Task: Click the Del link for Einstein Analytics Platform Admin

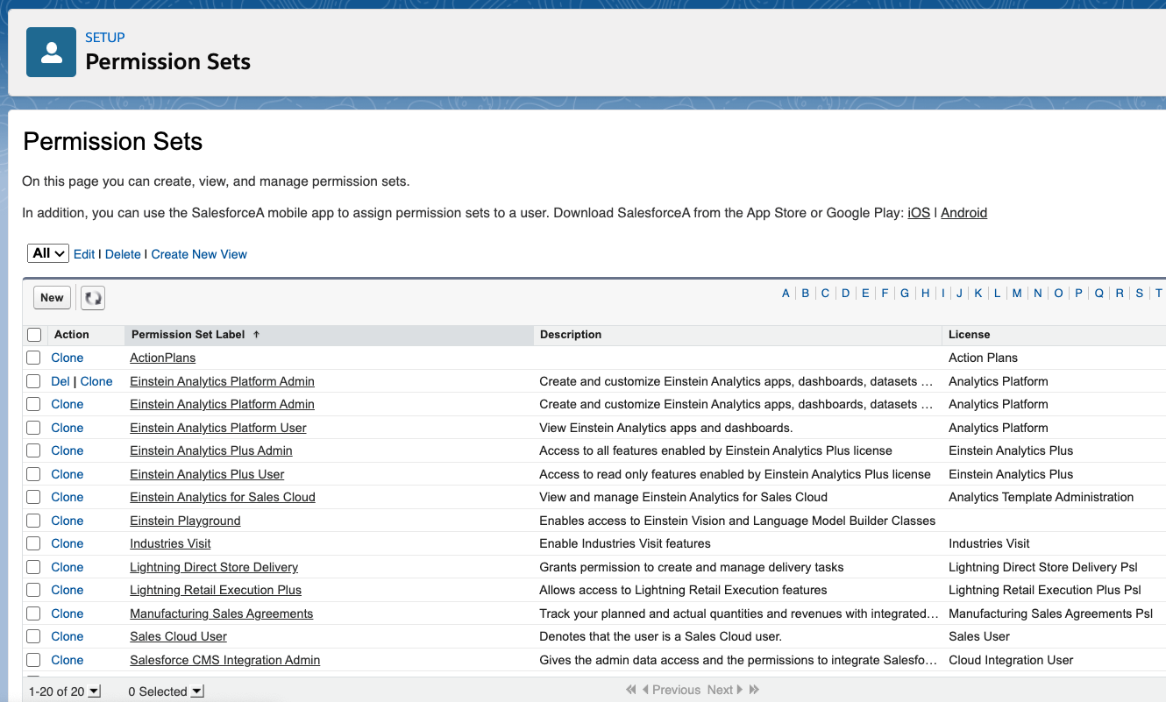Action: coord(60,381)
